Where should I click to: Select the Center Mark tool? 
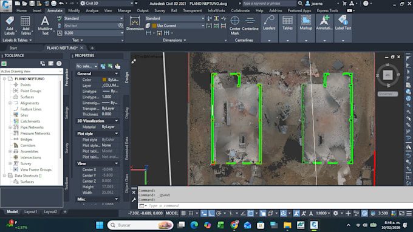[234, 26]
